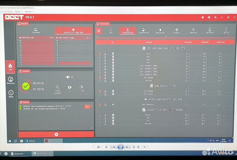Open the hamburger menu in monitoring panel
This screenshot has width=237, height=160.
tap(99, 31)
